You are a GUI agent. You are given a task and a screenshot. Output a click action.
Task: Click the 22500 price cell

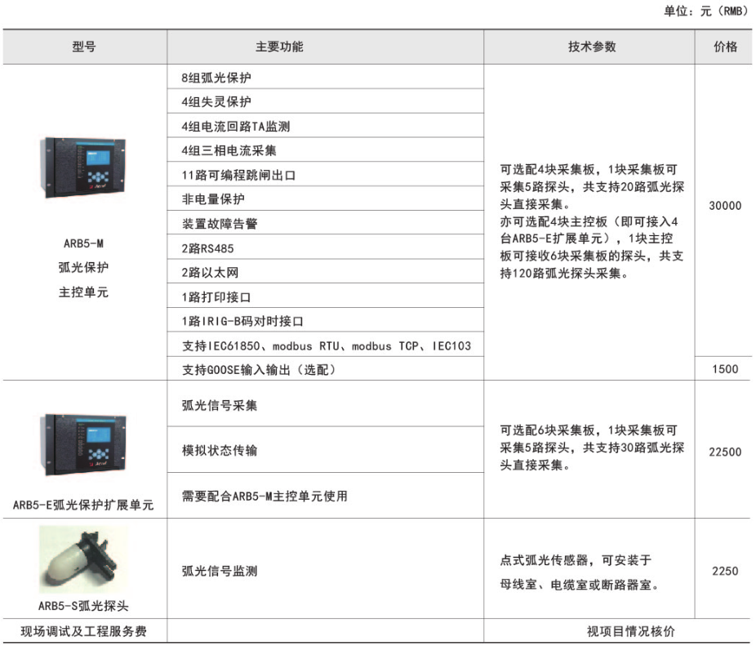725,452
